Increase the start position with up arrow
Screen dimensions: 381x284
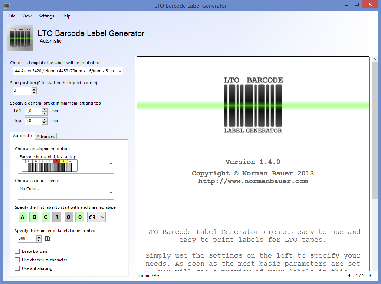[34, 89]
